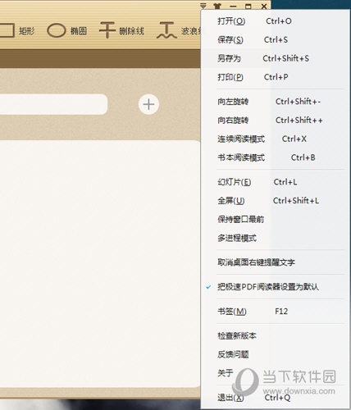Toggle 多进程模式 multi-process mode
This screenshot has width=351, height=410.
pyautogui.click(x=276, y=238)
